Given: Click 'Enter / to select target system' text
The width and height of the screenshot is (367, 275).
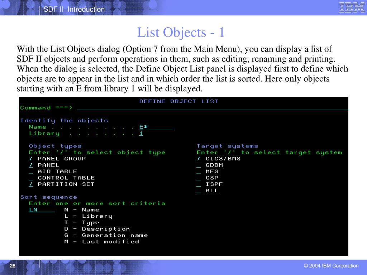Looking at the screenshot, I should [270, 153].
